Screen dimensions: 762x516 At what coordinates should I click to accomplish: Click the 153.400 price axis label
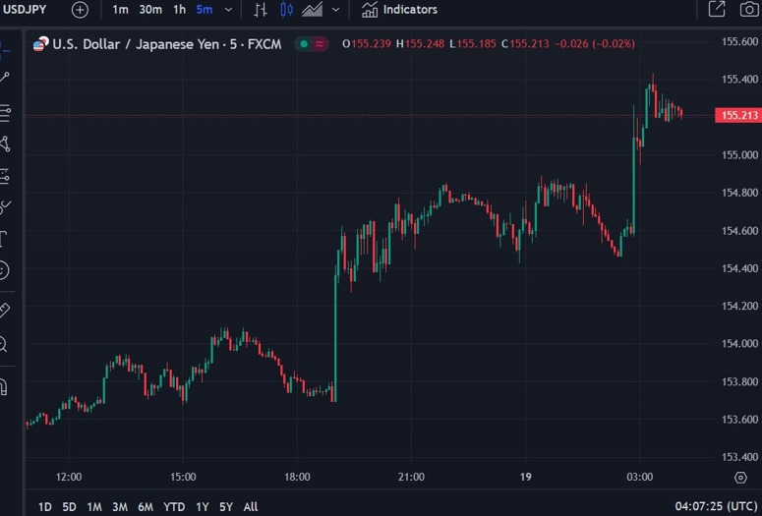coord(739,457)
